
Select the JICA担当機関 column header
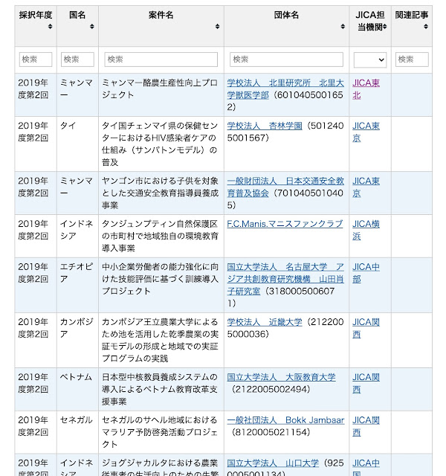(x=370, y=26)
